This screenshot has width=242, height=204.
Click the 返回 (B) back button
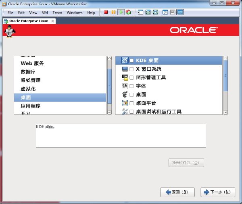(177, 192)
